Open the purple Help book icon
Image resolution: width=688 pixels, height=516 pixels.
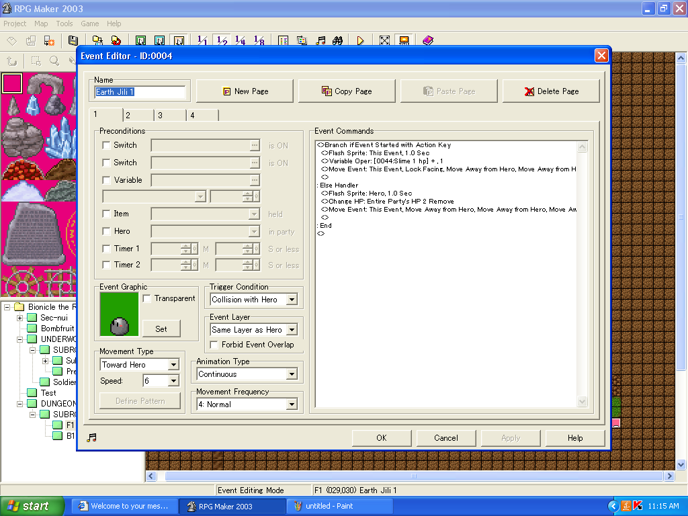click(428, 41)
